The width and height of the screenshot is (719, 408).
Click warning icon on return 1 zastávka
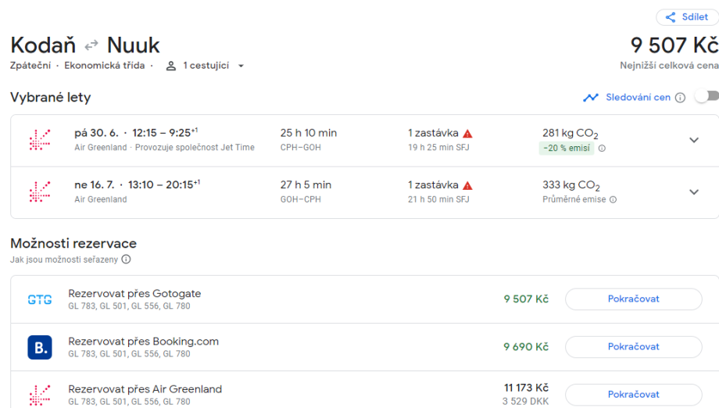[x=467, y=185]
